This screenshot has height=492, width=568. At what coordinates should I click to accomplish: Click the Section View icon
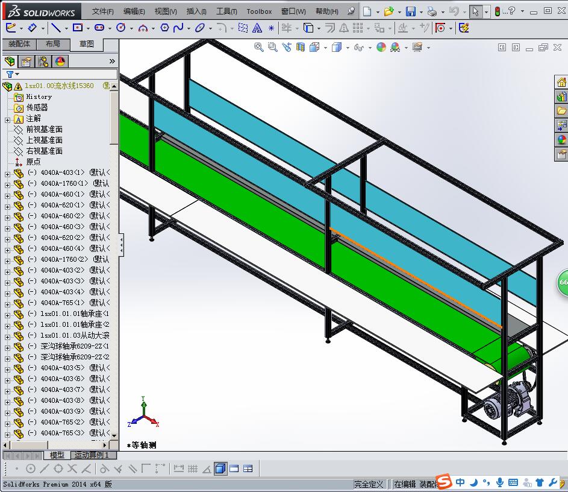(x=301, y=47)
